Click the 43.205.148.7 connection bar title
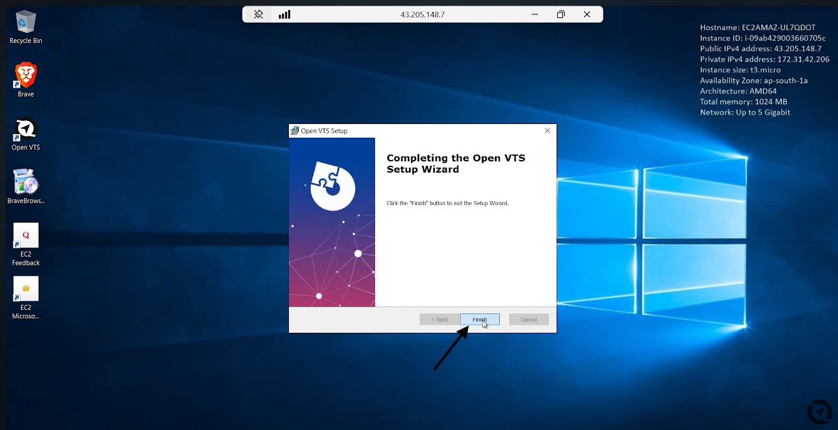The height and width of the screenshot is (430, 838). [422, 14]
